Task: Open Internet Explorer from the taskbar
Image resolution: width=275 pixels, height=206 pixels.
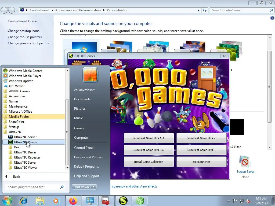Action: [24, 201]
